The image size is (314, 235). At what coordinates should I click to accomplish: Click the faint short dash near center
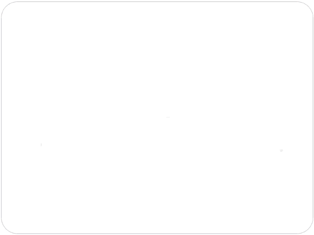[x=168, y=117]
